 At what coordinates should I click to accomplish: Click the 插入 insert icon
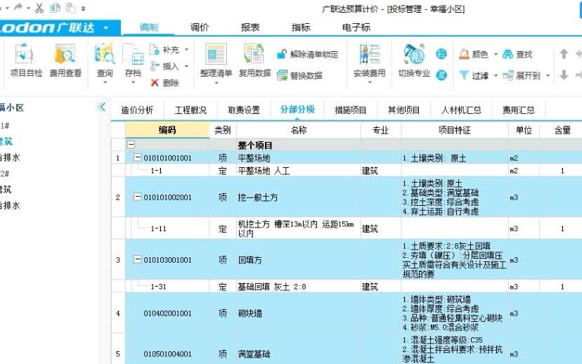coord(155,67)
